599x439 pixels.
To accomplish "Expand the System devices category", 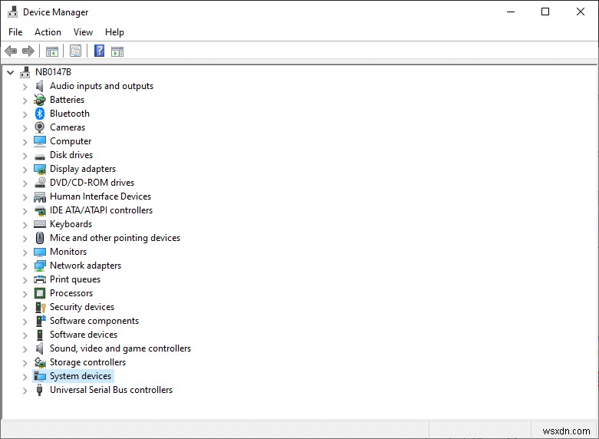I will [x=25, y=377].
